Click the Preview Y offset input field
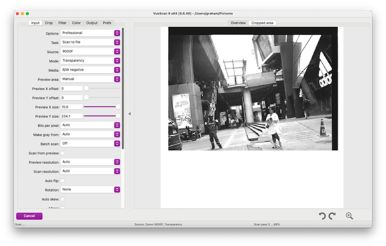The width and height of the screenshot is (386, 246). tap(71, 98)
